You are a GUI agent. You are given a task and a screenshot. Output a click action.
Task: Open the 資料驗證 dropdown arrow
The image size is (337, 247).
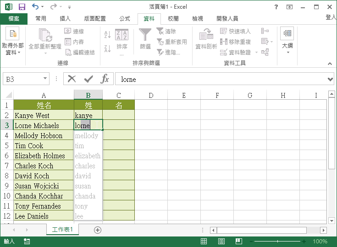point(256,52)
